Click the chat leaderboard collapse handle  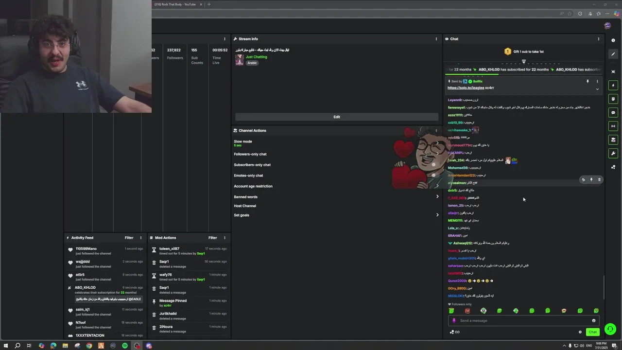(x=523, y=62)
